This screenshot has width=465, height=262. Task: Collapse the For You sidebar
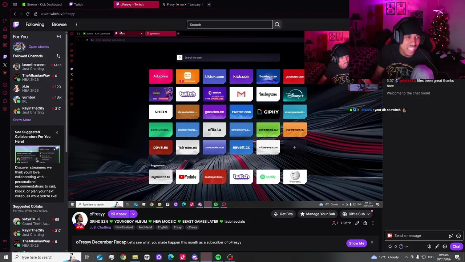tap(58, 36)
